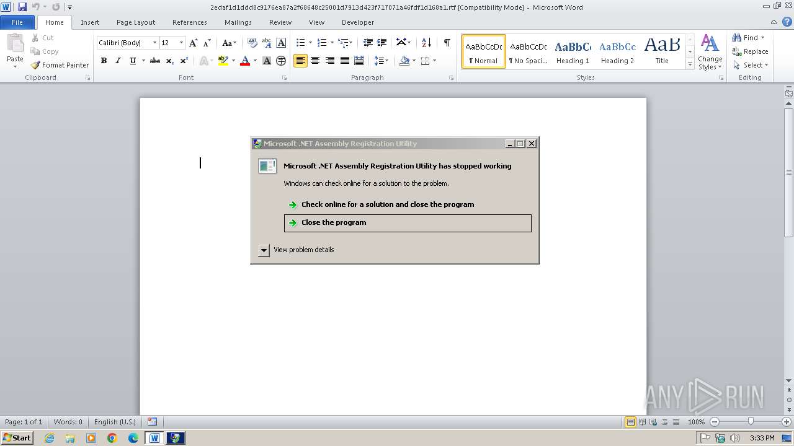Open the Change Case dropdown
This screenshot has width=794, height=446.
[230, 43]
